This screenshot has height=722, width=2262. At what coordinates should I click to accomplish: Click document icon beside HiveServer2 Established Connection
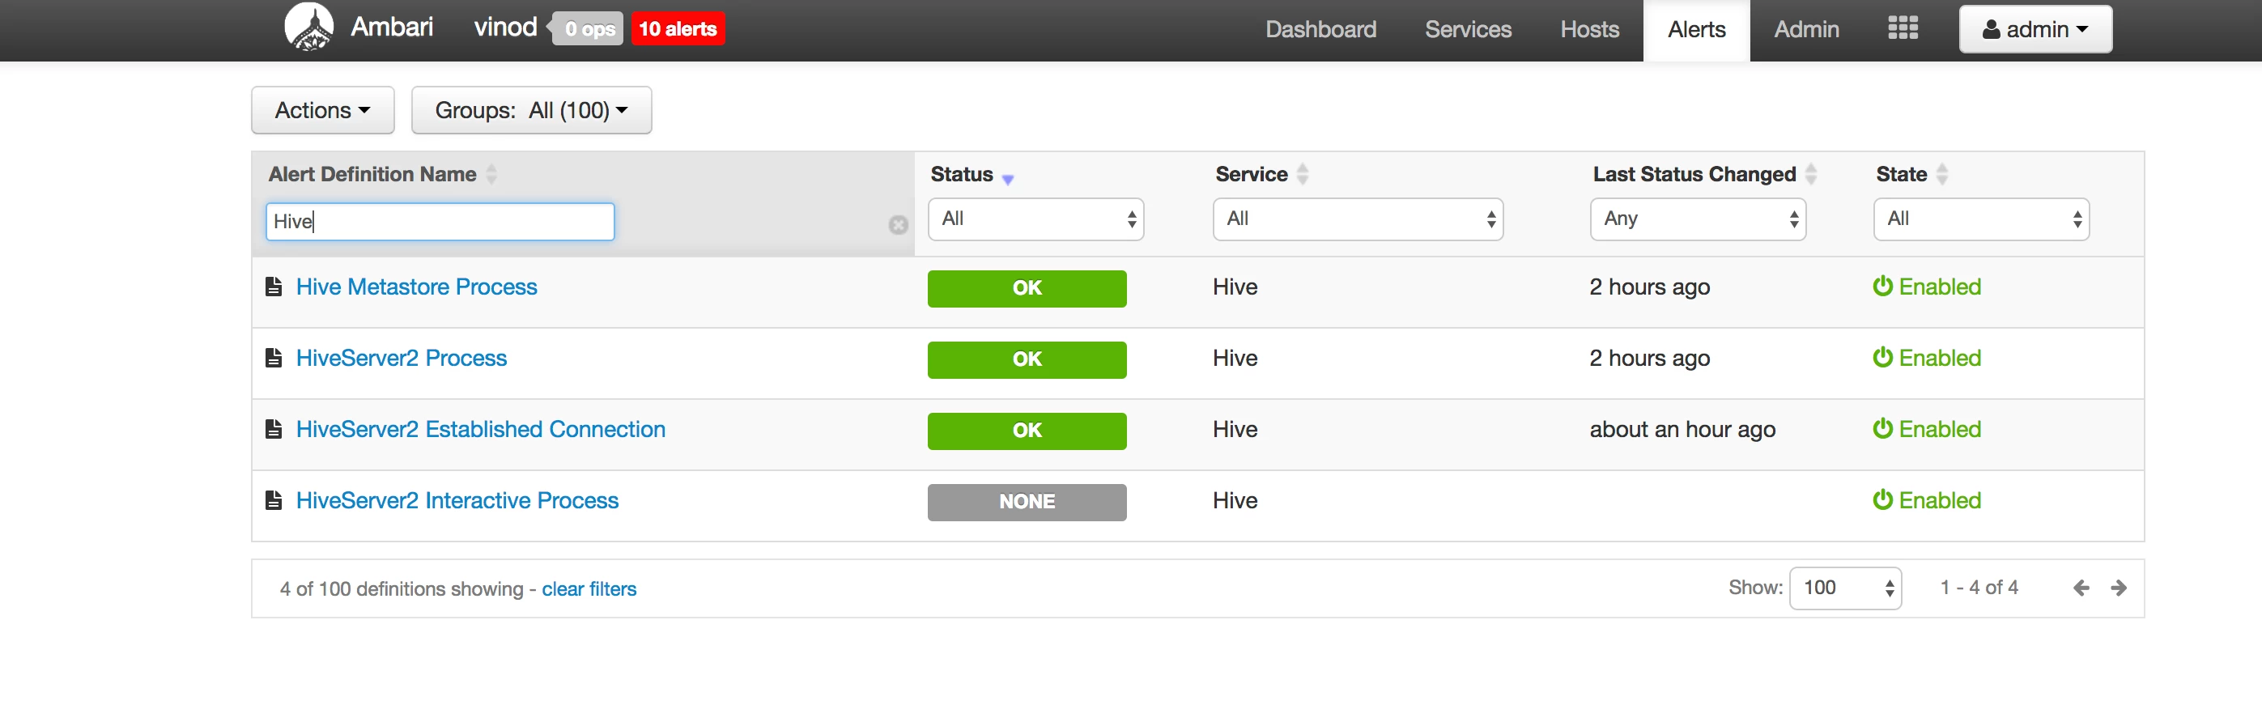click(274, 430)
